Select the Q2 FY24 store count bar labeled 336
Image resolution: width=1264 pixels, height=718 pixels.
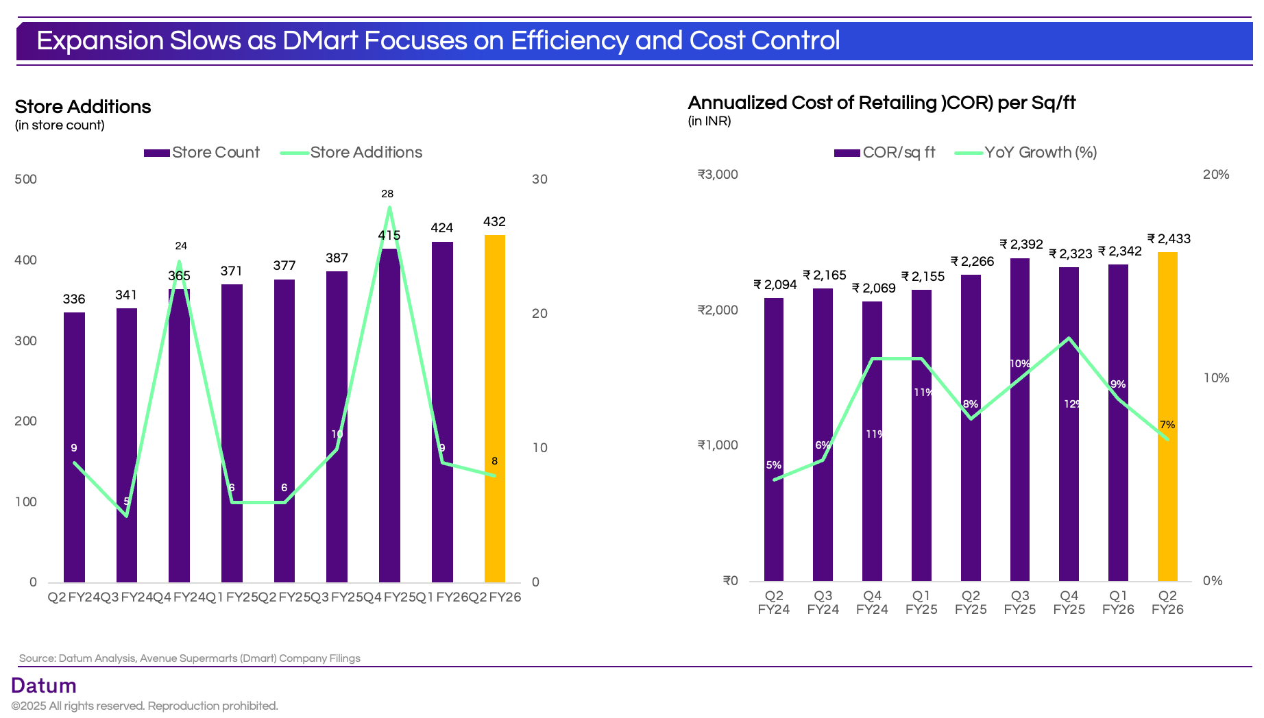[74, 447]
